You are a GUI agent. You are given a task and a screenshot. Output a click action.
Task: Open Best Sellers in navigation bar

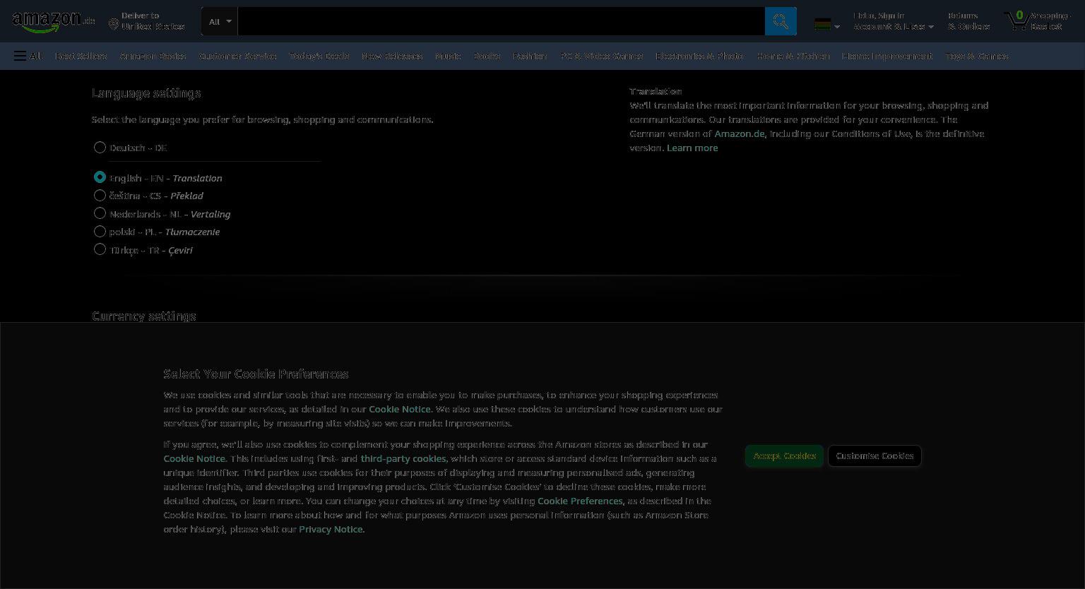tap(81, 56)
